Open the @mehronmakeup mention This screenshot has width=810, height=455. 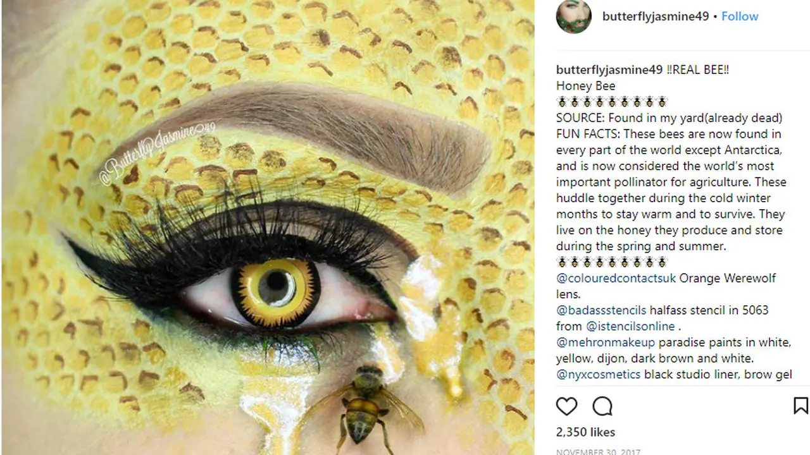[x=606, y=343]
